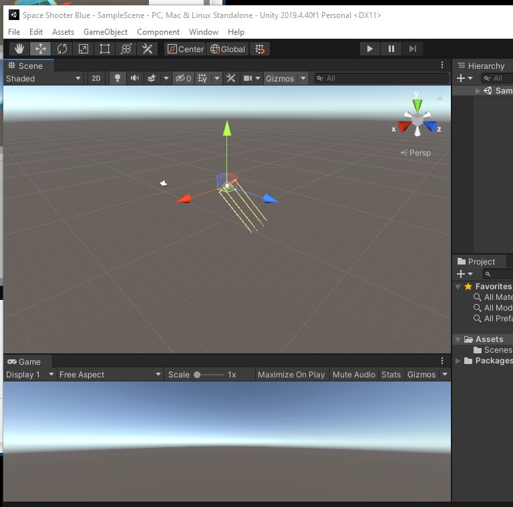
Task: Open the Assets menu
Action: (x=63, y=31)
